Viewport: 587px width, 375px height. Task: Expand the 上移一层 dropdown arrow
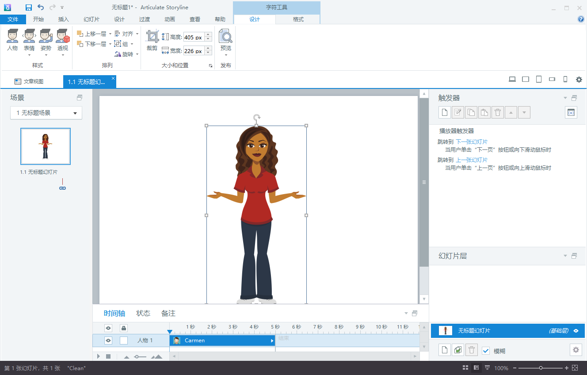110,34
